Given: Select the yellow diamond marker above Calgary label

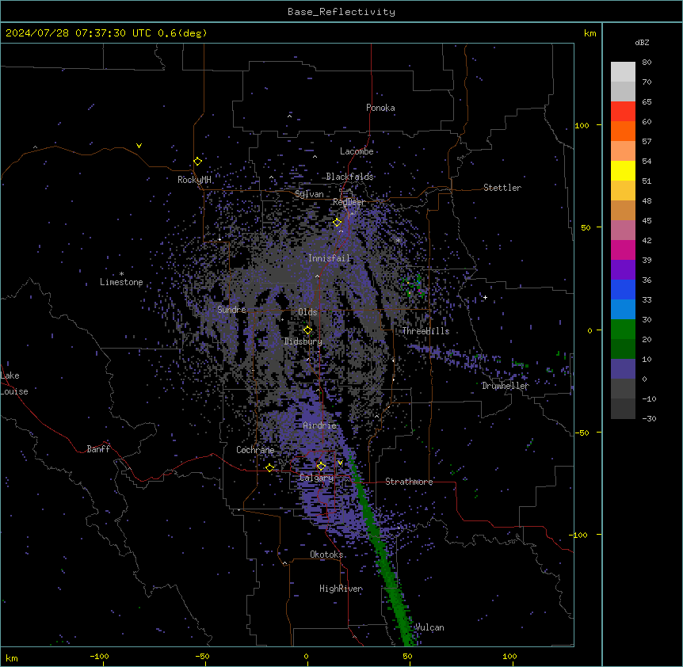Looking at the screenshot, I should (x=321, y=467).
